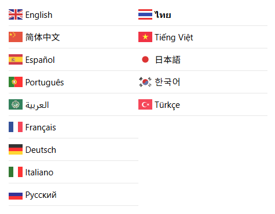Click the South Korea flag icon
Screen dimensions: 275x214
[x=145, y=82]
